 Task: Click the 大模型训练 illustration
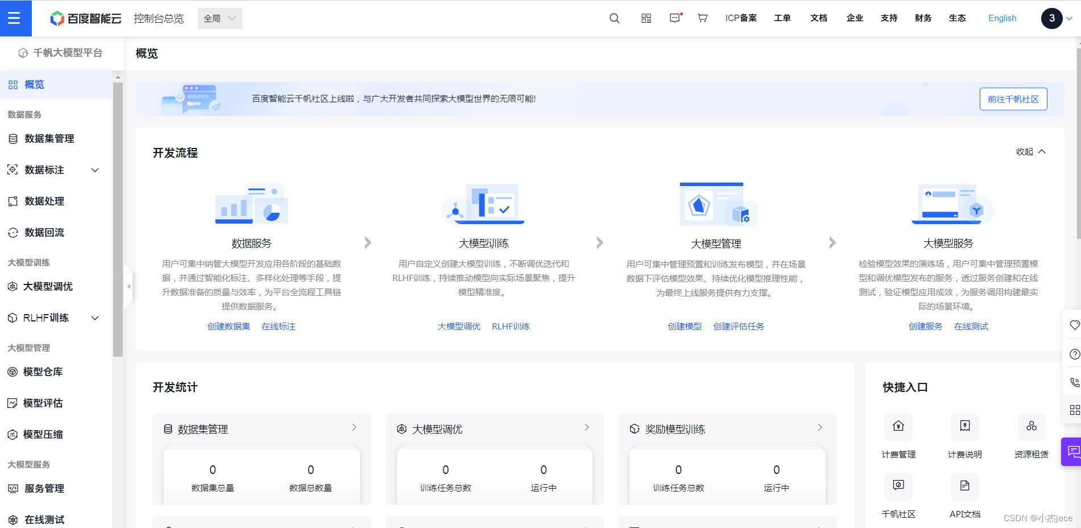coord(483,203)
